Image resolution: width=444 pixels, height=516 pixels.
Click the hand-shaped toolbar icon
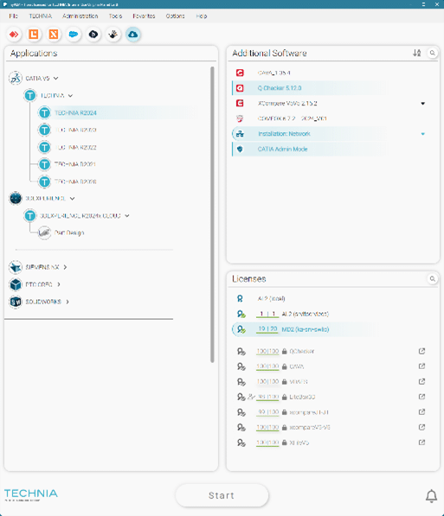[x=113, y=35]
